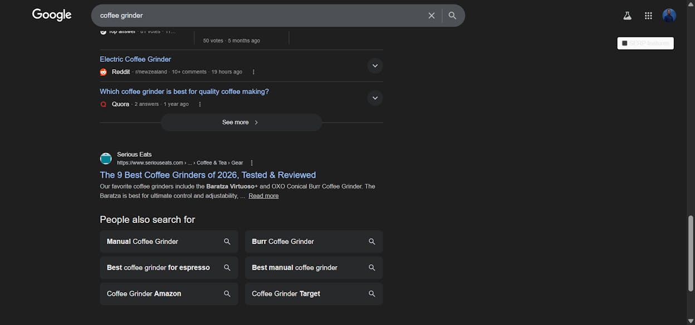Image resolution: width=695 pixels, height=325 pixels.
Task: Search Best manual coffee grinder suggestion
Action: coord(314,268)
